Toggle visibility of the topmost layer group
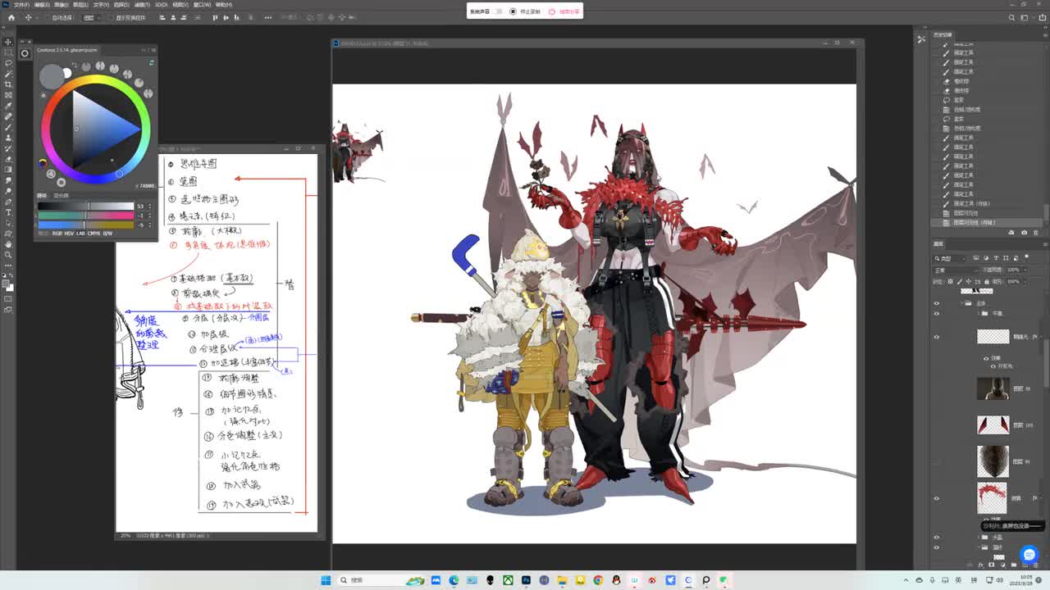1050x590 pixels. 937,303
